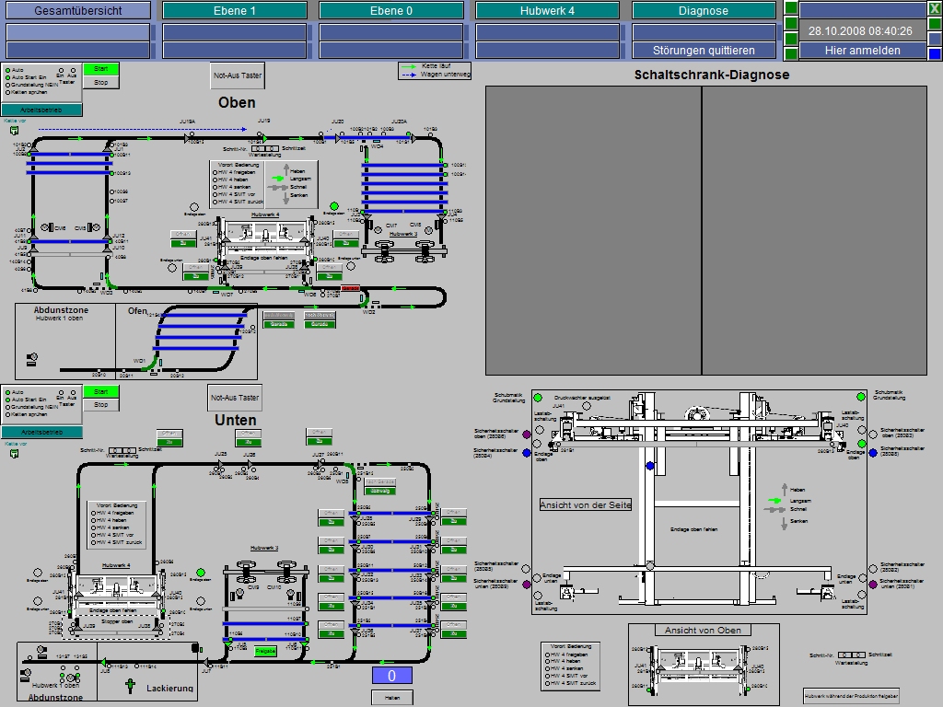This screenshot has height=707, width=943.
Task: Select HW 4 freigeben in Oben Vorort Bedienung
Action: [x=215, y=172]
